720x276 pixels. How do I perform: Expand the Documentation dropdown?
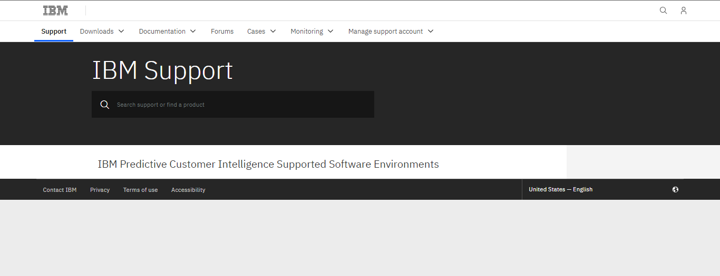tap(167, 32)
